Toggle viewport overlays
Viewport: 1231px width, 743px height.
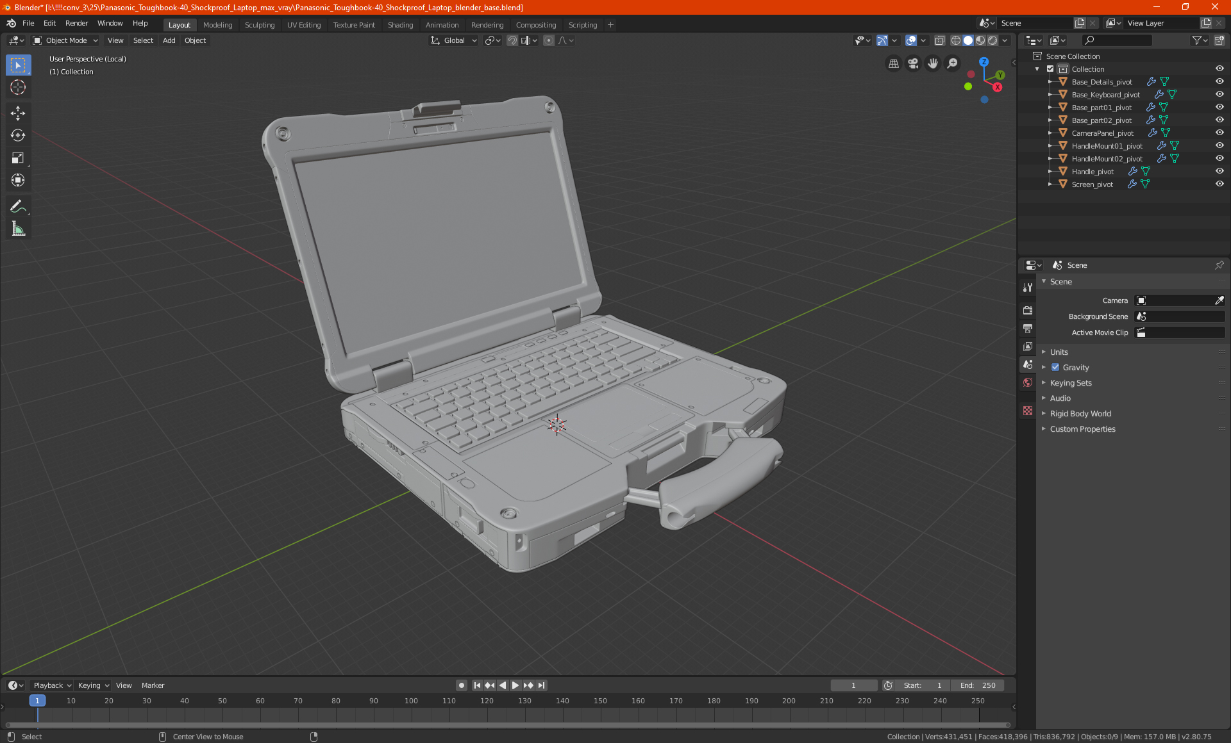tap(911, 40)
